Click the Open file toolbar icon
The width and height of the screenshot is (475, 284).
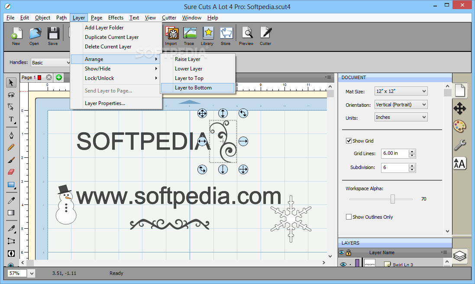pos(35,36)
